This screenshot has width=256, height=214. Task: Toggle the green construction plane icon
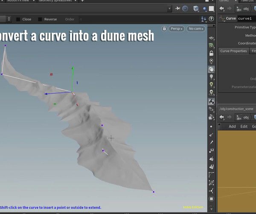pos(211,45)
